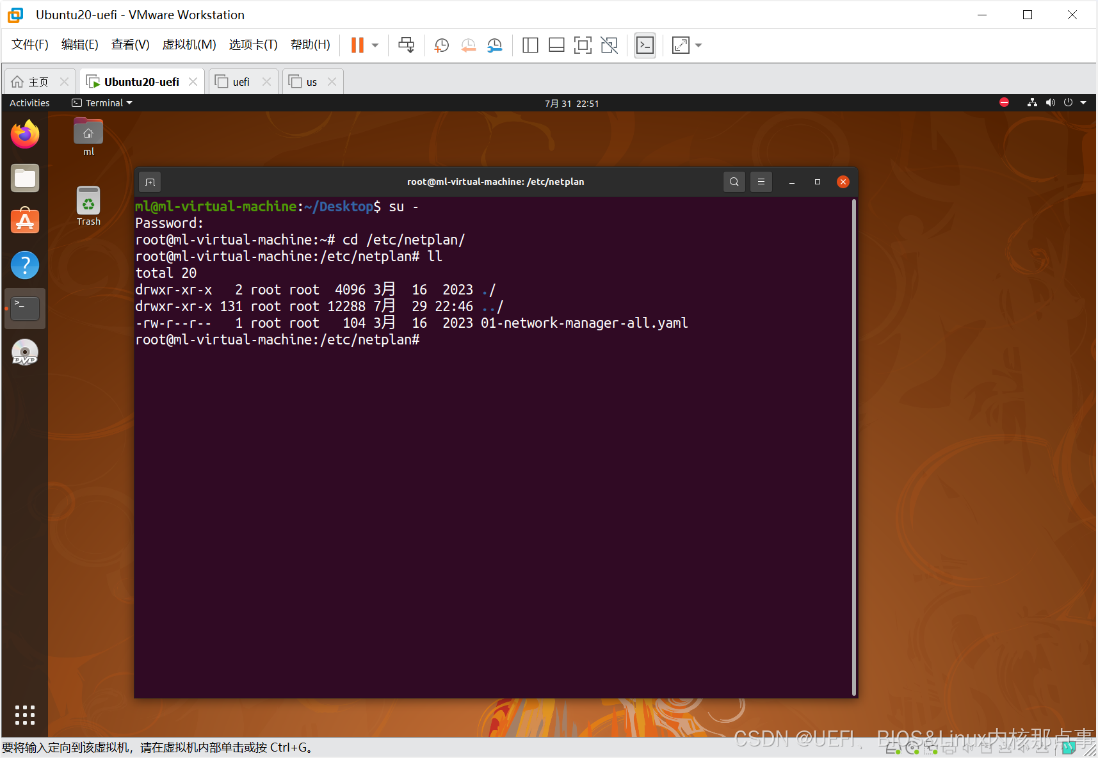Close the terminal window
The height and width of the screenshot is (758, 1098).
click(x=843, y=182)
